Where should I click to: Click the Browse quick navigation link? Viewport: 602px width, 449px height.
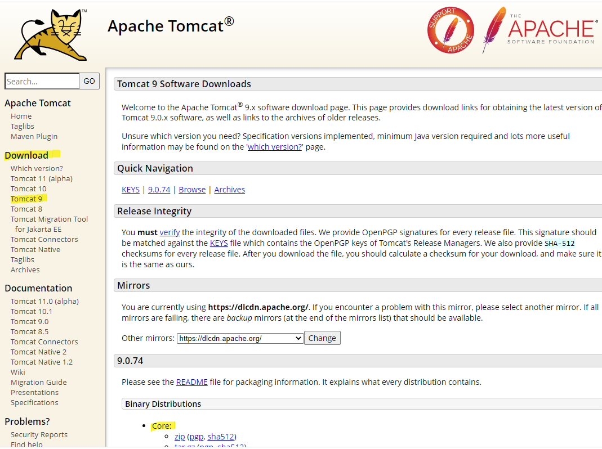[x=192, y=190]
